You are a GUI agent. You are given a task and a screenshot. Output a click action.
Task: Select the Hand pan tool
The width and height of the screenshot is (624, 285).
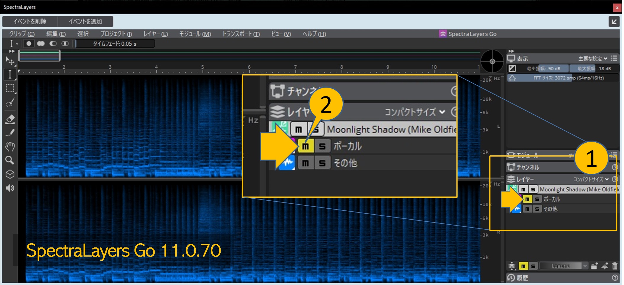[10, 146]
